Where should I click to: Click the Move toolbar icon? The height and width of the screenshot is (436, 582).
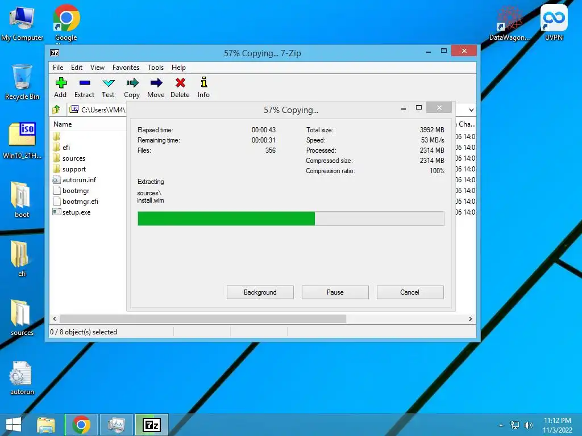pos(156,87)
